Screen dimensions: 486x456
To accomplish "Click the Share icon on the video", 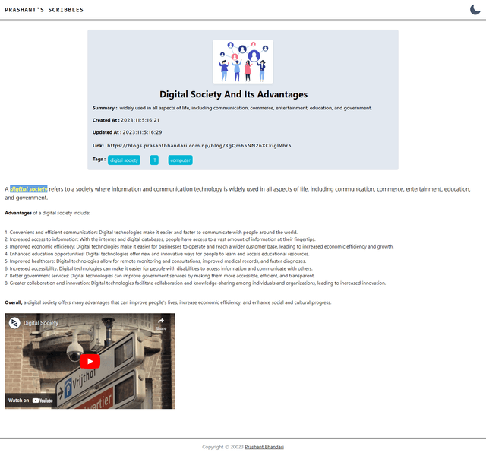I will pos(161,324).
